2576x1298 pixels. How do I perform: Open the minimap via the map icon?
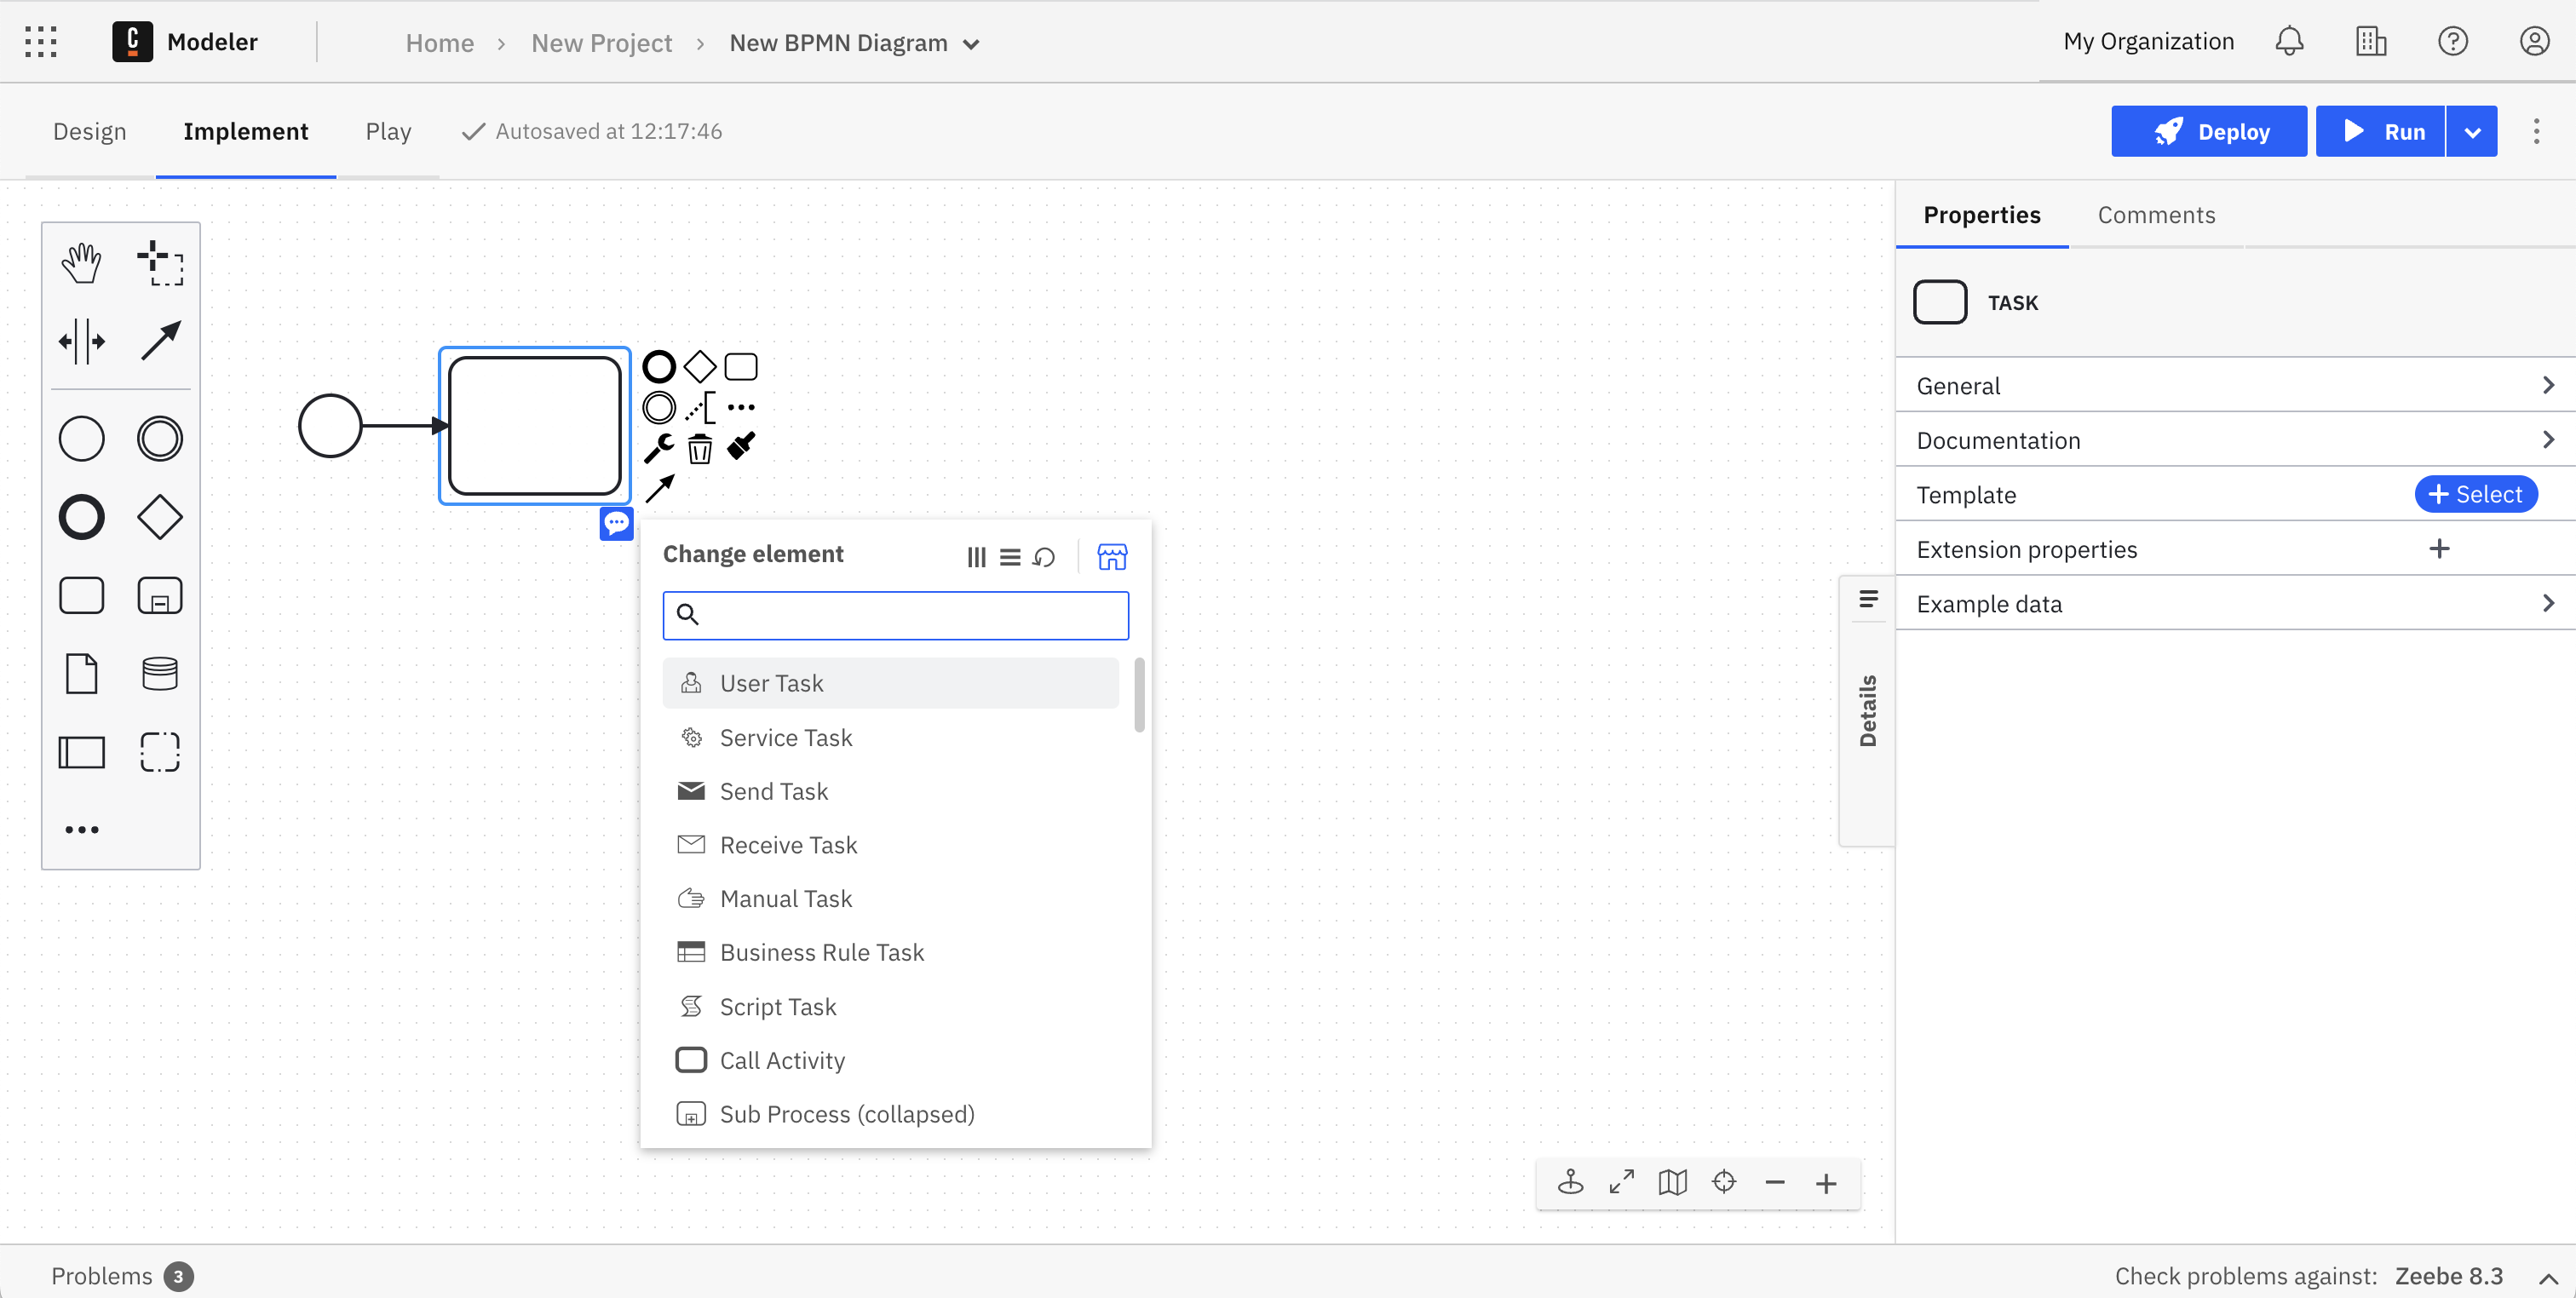tap(1672, 1182)
